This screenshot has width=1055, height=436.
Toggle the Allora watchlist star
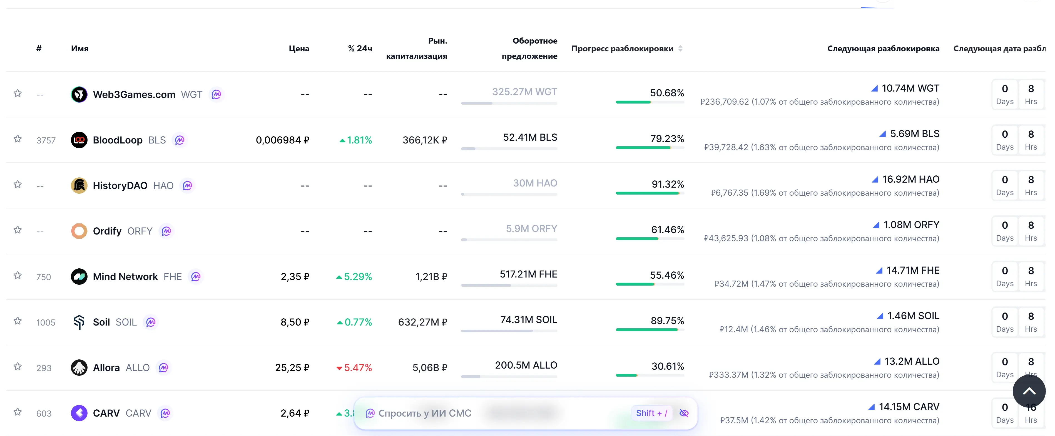(x=18, y=366)
